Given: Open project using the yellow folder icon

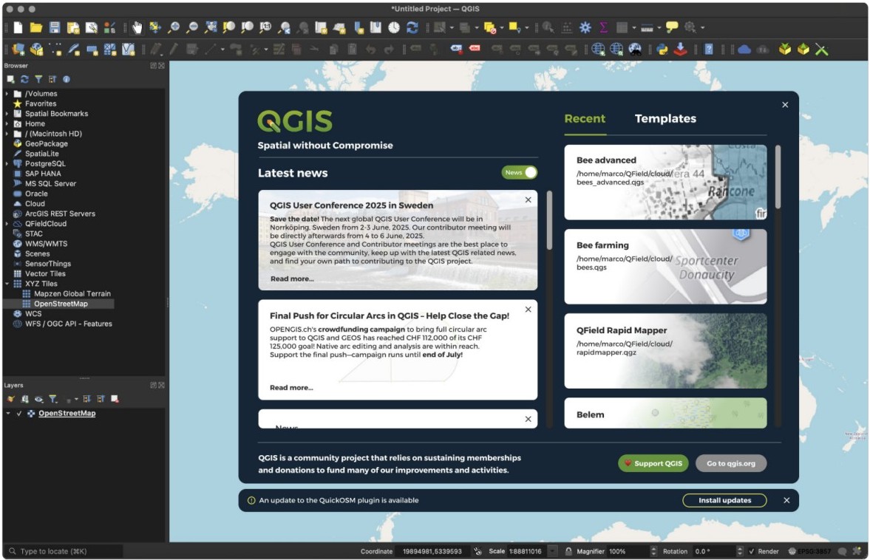Looking at the screenshot, I should click(35, 27).
